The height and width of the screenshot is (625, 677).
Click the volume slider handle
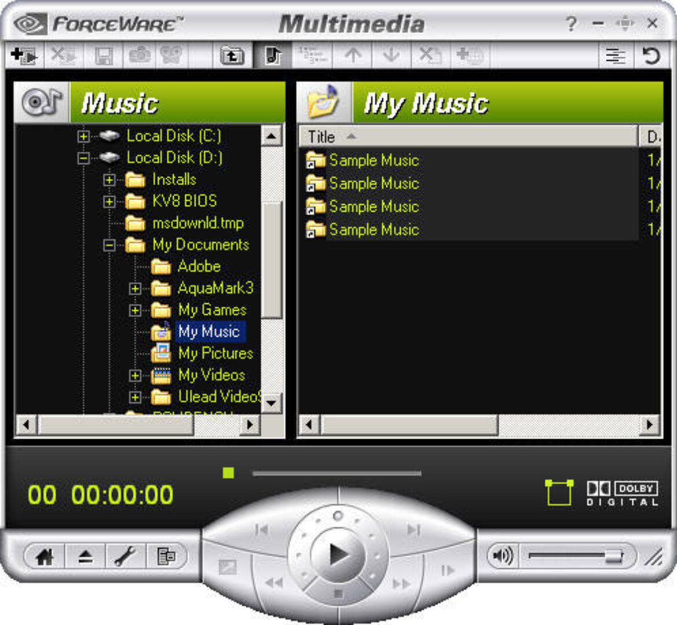pos(613,556)
